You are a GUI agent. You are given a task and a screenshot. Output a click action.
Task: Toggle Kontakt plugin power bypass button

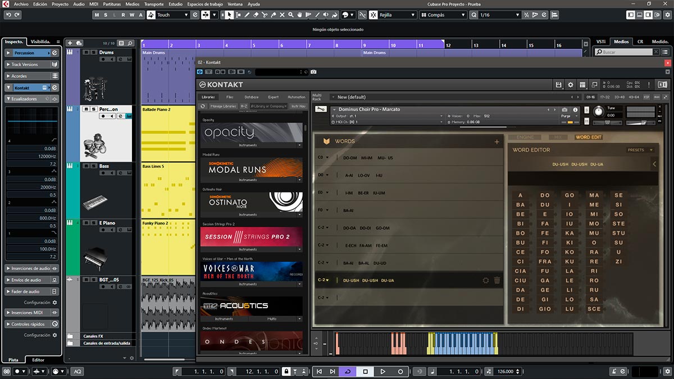200,72
